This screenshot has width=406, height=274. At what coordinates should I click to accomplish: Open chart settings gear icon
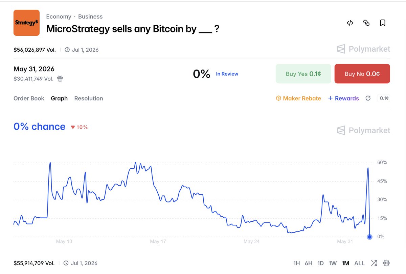[x=386, y=263]
